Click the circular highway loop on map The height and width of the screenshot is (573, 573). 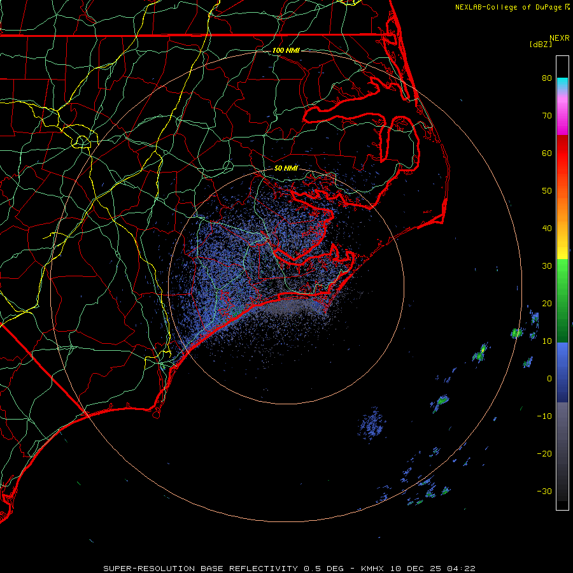click(x=82, y=141)
